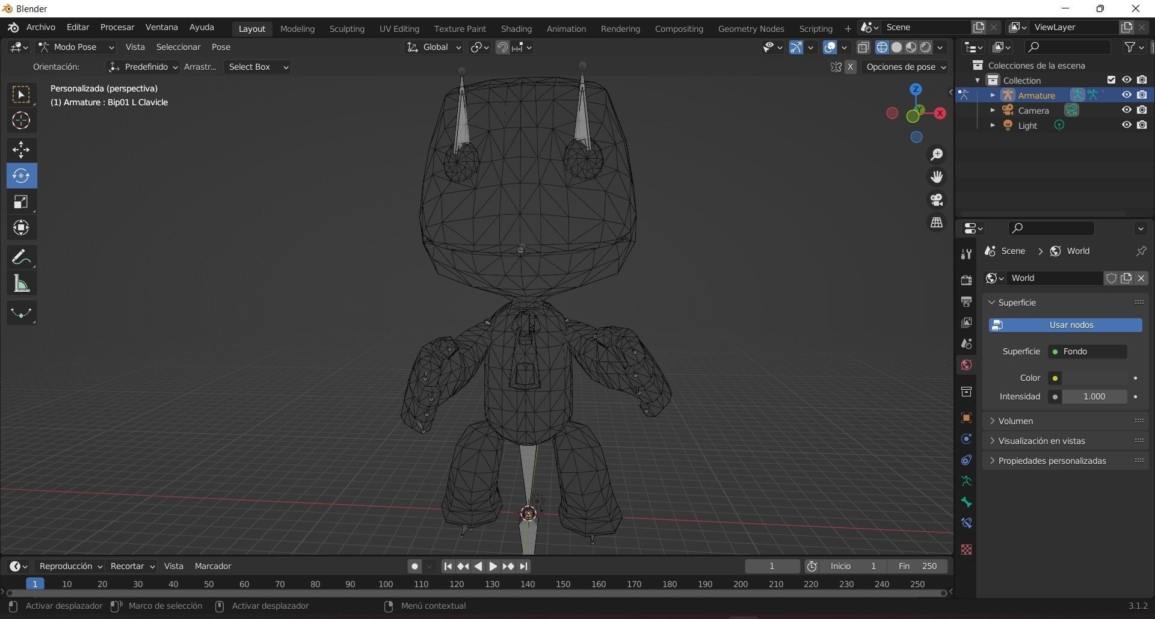The height and width of the screenshot is (619, 1155).
Task: Toggle auto keying record button
Action: [x=414, y=566]
